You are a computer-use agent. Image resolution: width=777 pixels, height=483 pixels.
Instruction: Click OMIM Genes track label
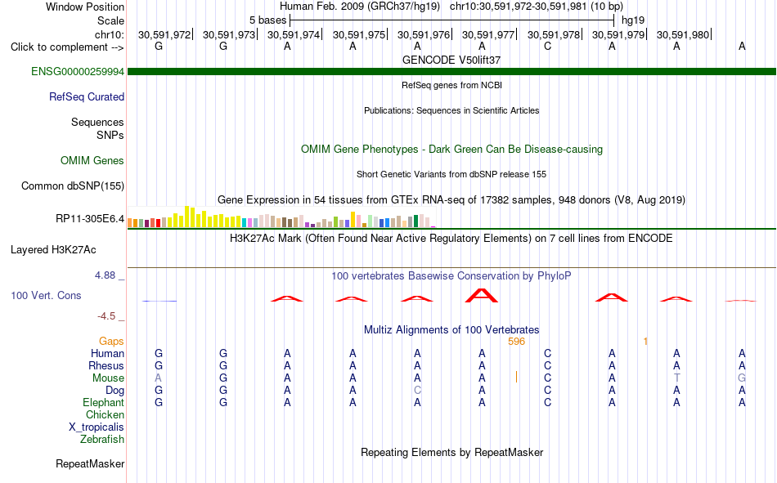92,160
